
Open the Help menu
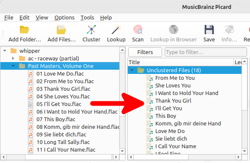click(106, 18)
